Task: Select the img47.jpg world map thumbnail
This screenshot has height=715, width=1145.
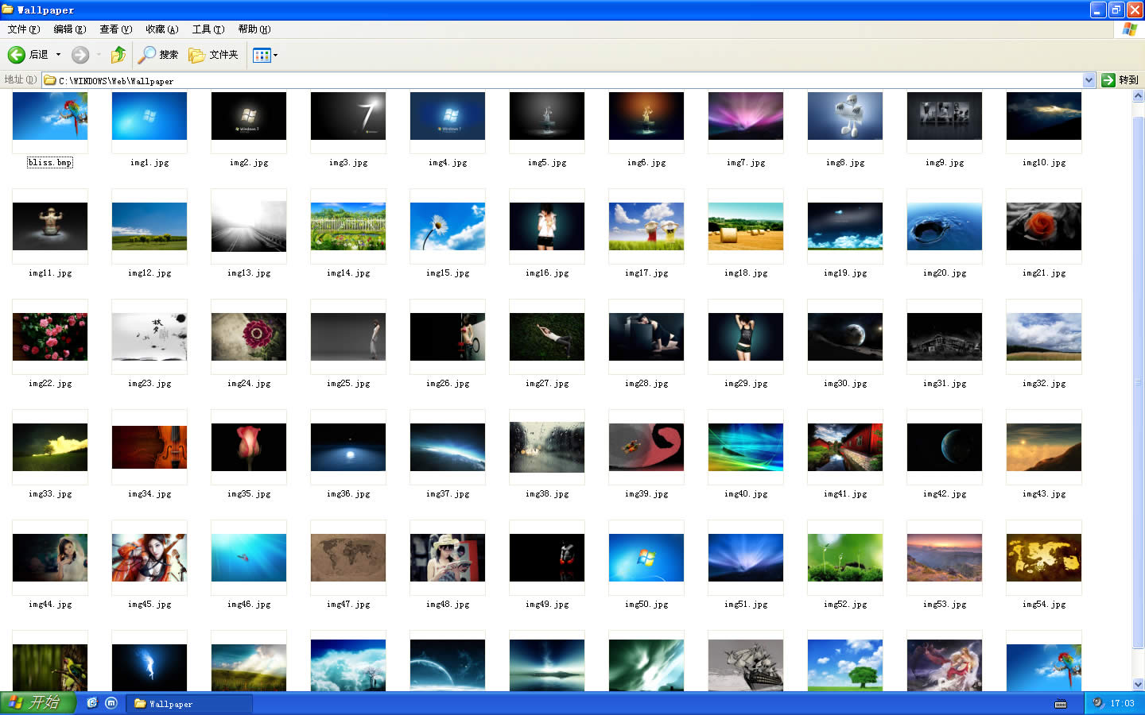Action: [348, 558]
